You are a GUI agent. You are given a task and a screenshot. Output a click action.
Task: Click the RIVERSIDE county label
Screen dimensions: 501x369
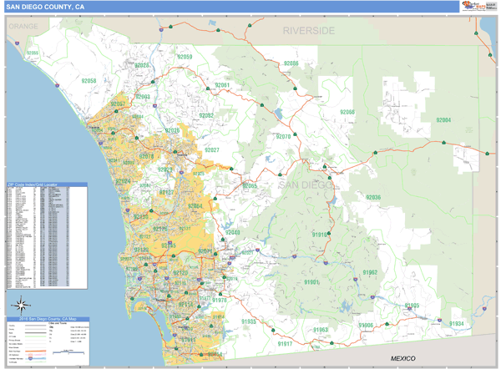[309, 31]
